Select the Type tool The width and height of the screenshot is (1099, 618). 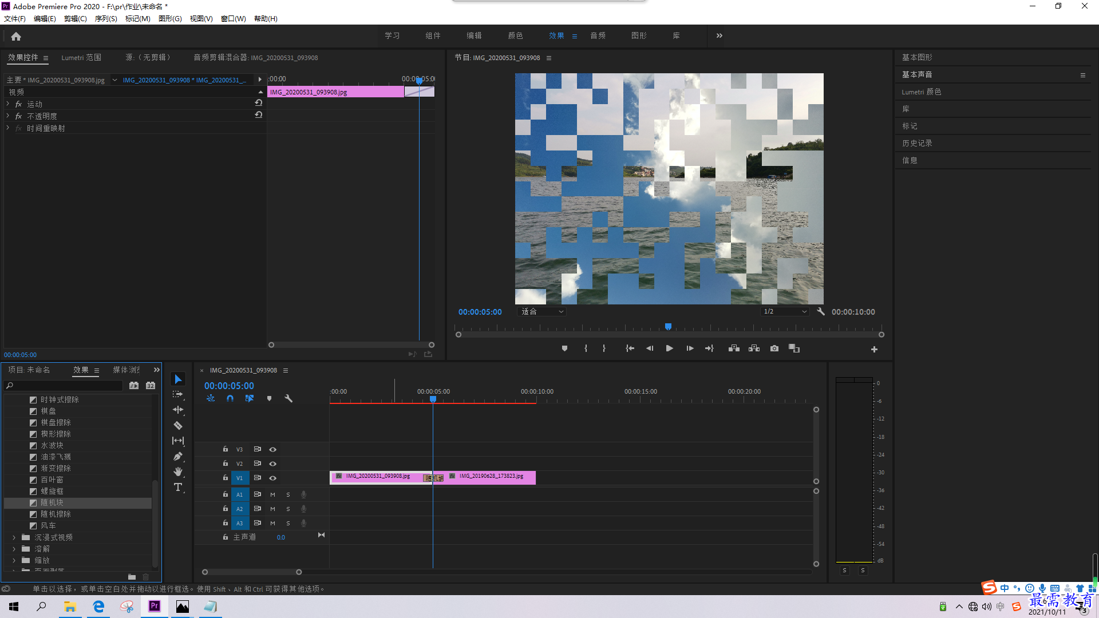pos(178,487)
